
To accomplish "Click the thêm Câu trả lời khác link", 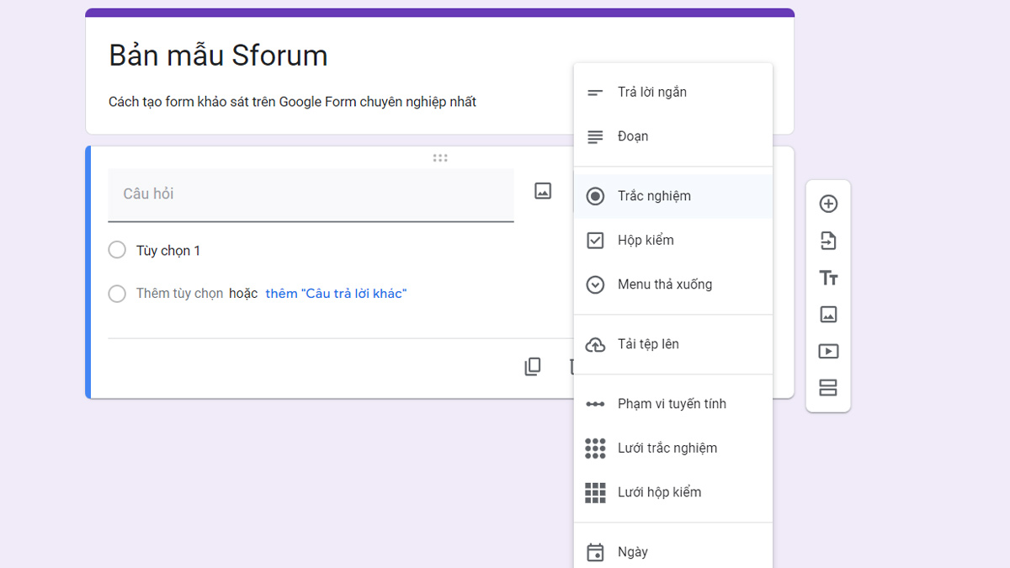I will (336, 294).
